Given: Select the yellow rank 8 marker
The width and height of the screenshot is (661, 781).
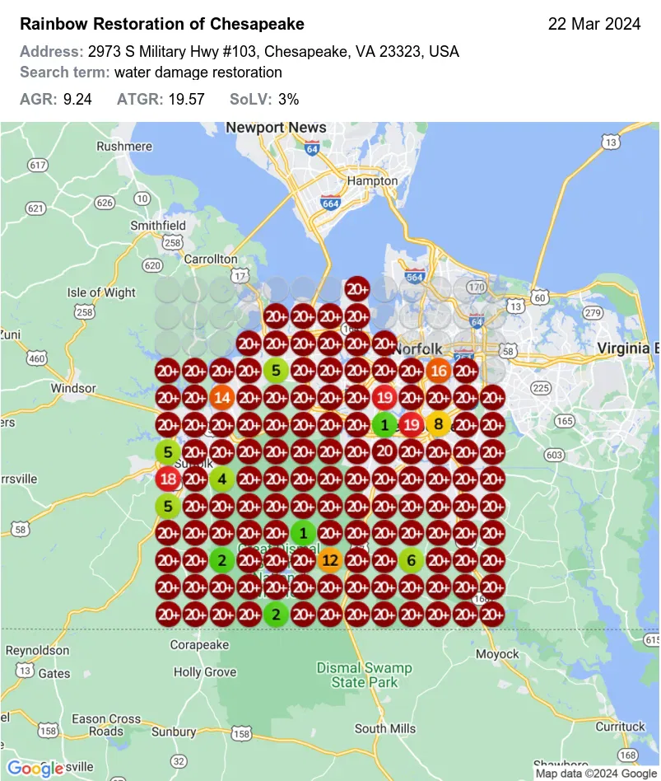Looking at the screenshot, I should [438, 425].
